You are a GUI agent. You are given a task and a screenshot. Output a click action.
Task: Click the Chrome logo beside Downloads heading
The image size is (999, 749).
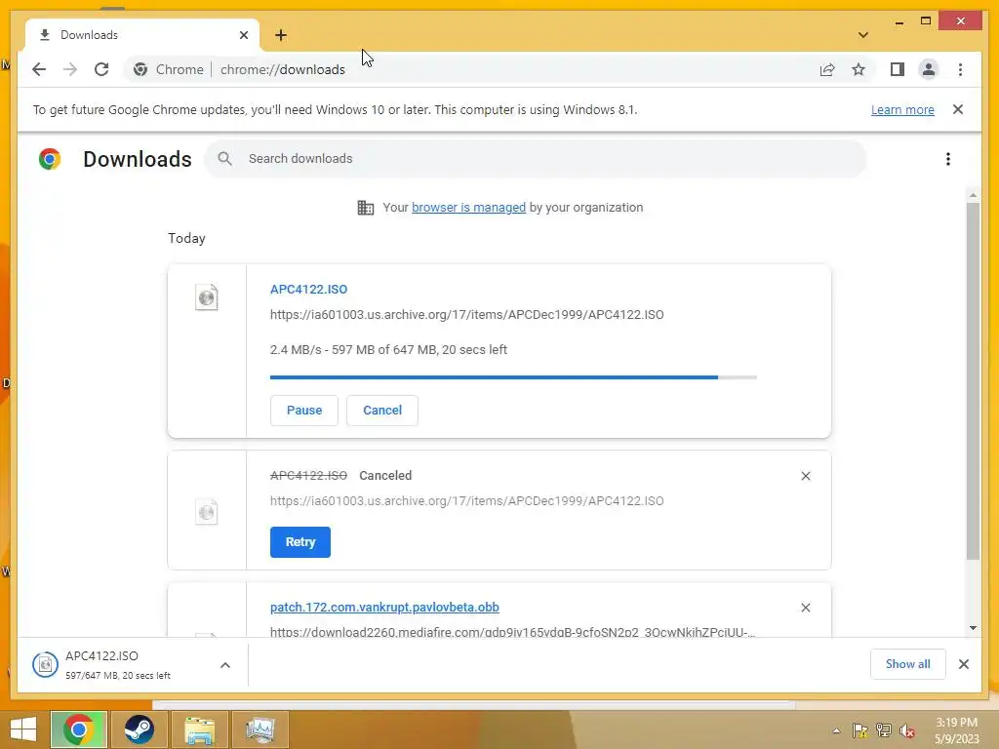pyautogui.click(x=50, y=159)
